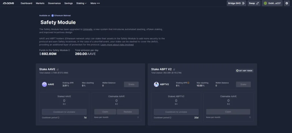
Task: Click the Stake AAVE card title
Action: (47, 69)
